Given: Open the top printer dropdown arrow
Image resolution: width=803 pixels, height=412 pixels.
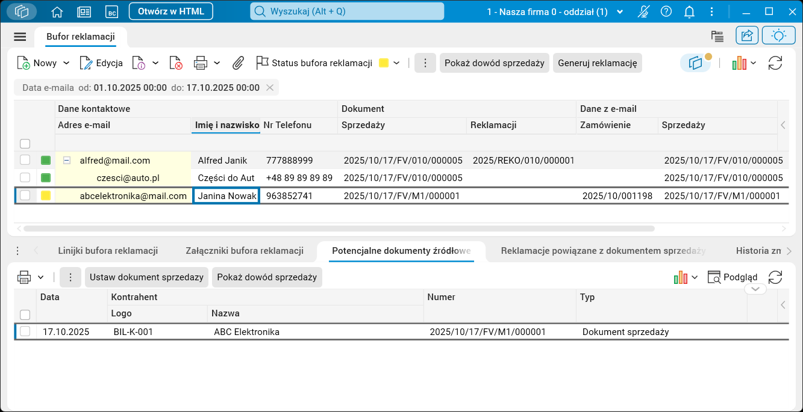Looking at the screenshot, I should click(x=217, y=63).
